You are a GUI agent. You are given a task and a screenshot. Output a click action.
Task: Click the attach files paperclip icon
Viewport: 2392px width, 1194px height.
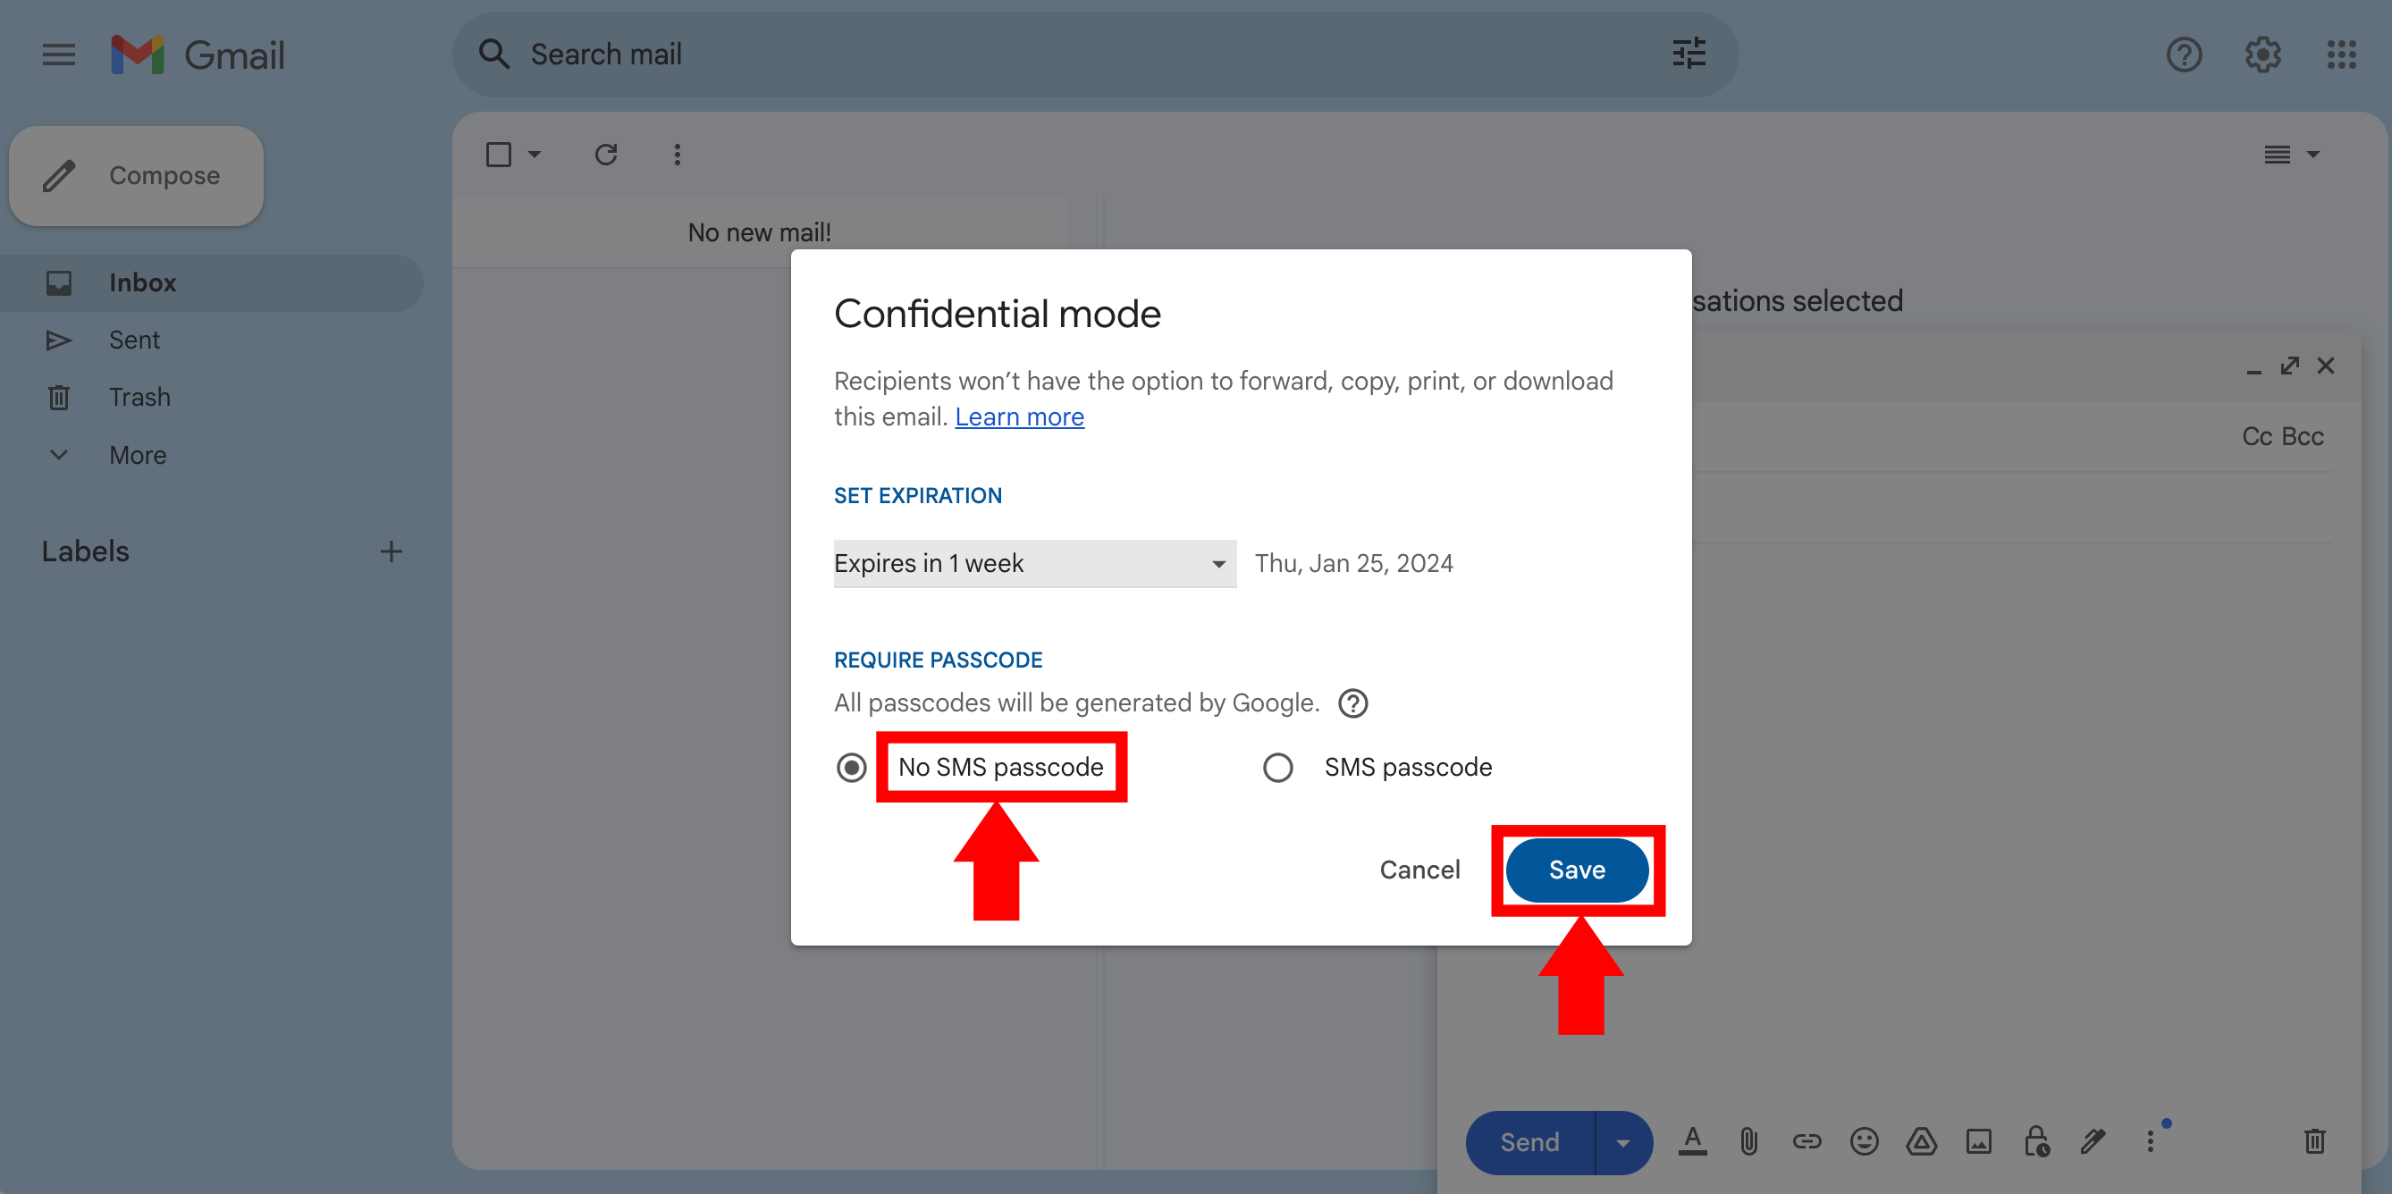click(x=1748, y=1141)
